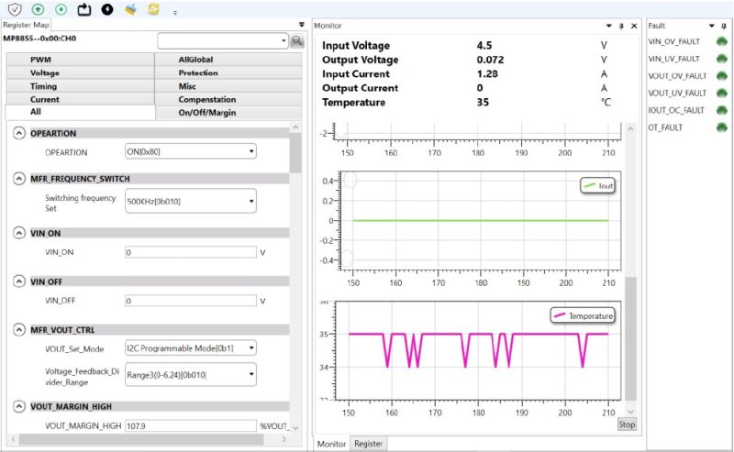The image size is (734, 452).
Task: Click the VIN_OV_FAULT green indicator
Action: click(x=722, y=41)
